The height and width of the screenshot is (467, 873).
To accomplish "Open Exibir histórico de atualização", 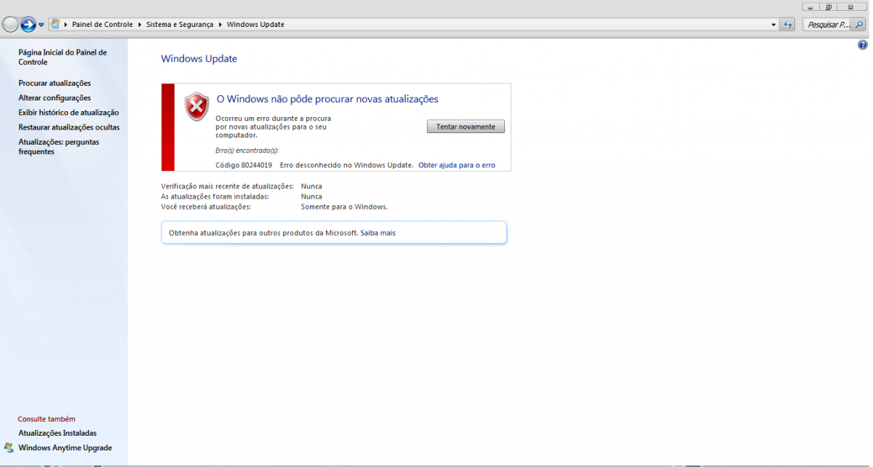I will tap(68, 113).
